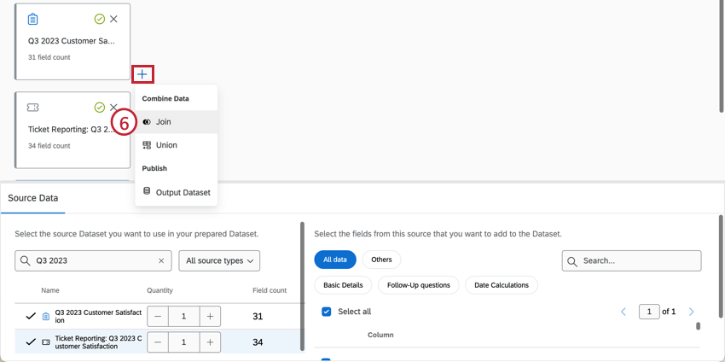Select the Others filter pill
725x362 pixels.
click(381, 260)
